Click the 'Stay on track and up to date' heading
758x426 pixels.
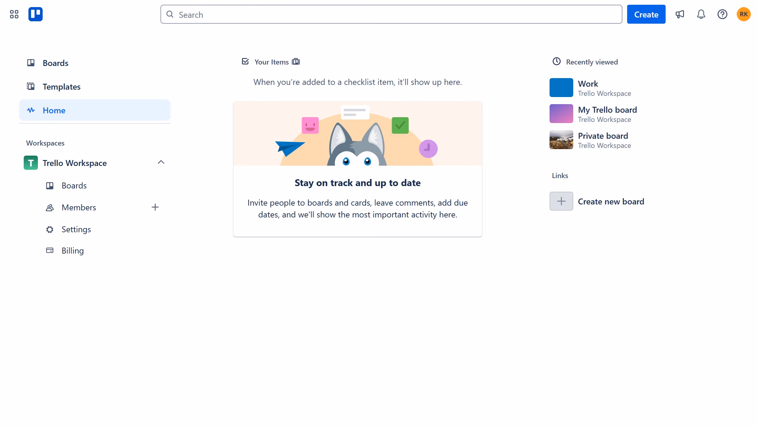[x=357, y=183]
